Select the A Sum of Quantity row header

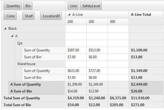(x=37, y=84)
